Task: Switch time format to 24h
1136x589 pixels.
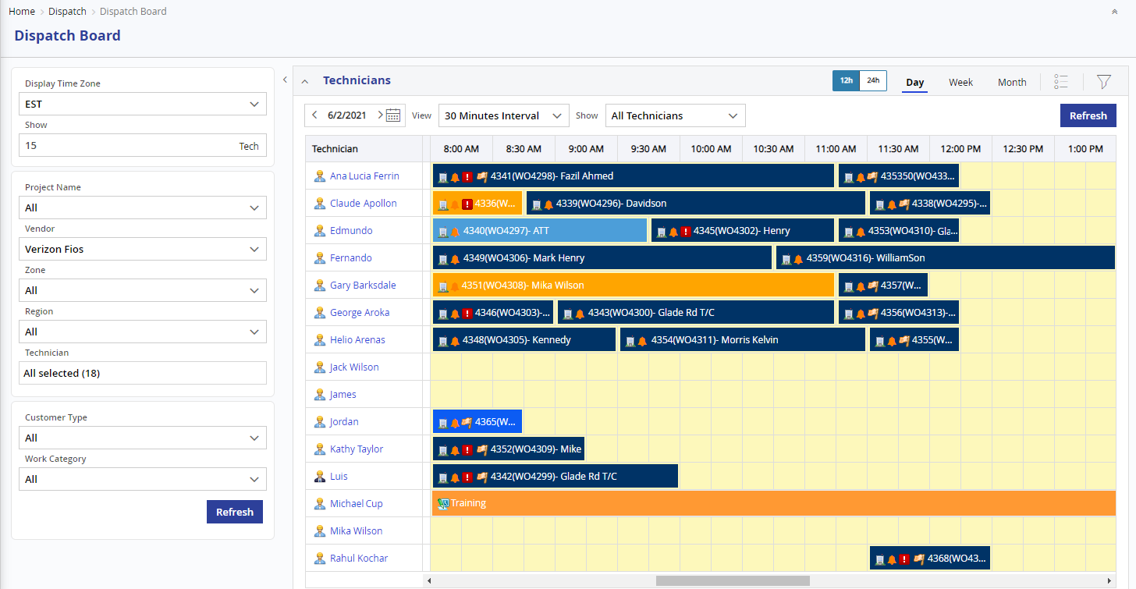Action: click(872, 80)
